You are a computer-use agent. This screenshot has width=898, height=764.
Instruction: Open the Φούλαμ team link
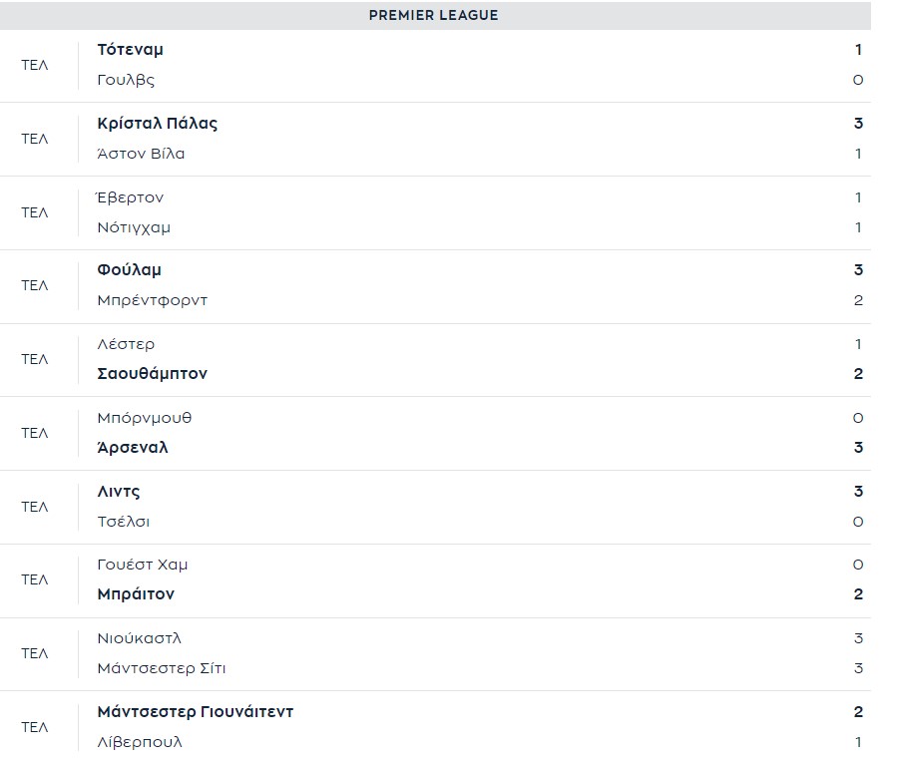[130, 270]
